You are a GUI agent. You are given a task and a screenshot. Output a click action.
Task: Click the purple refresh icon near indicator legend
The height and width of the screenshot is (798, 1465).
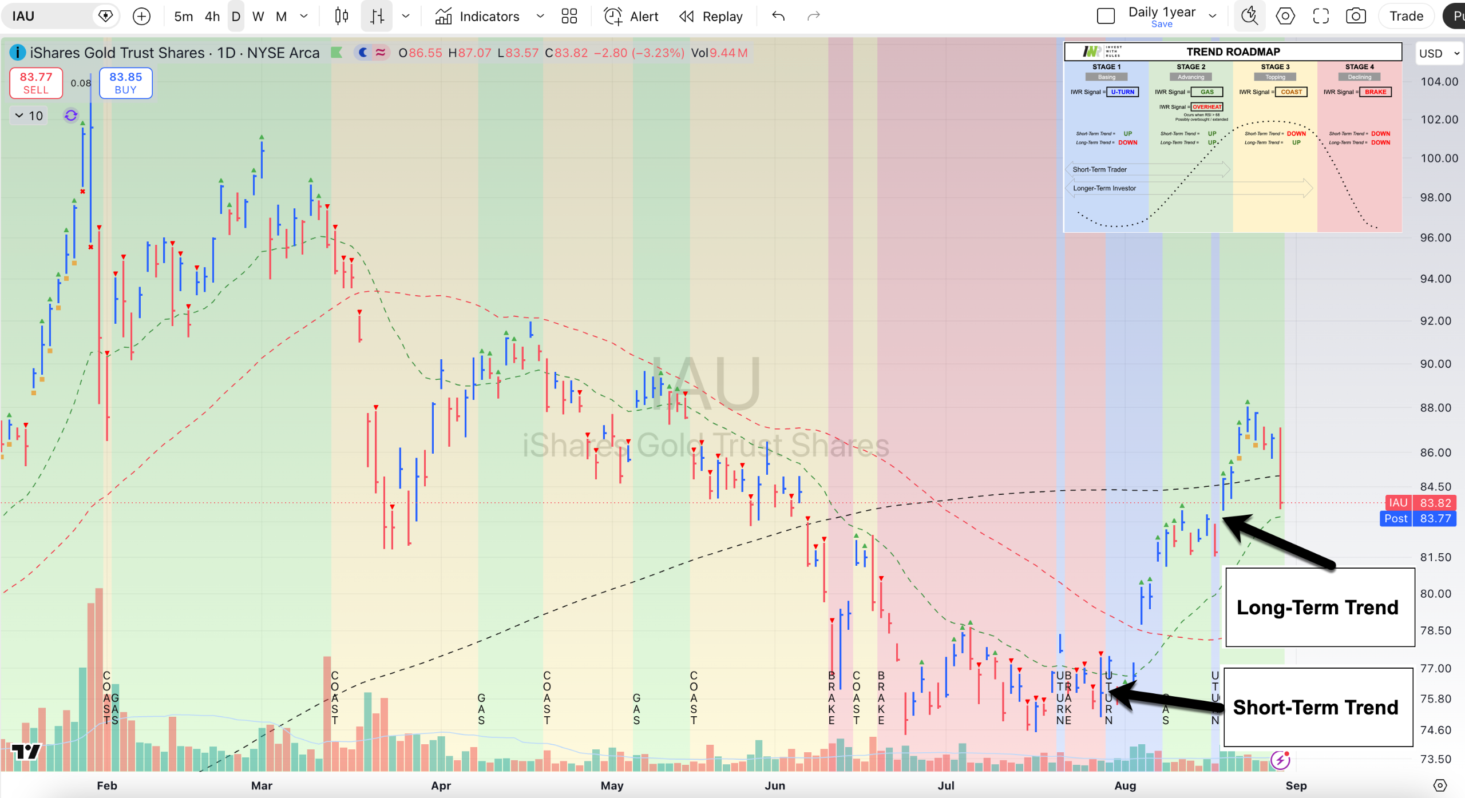(71, 116)
